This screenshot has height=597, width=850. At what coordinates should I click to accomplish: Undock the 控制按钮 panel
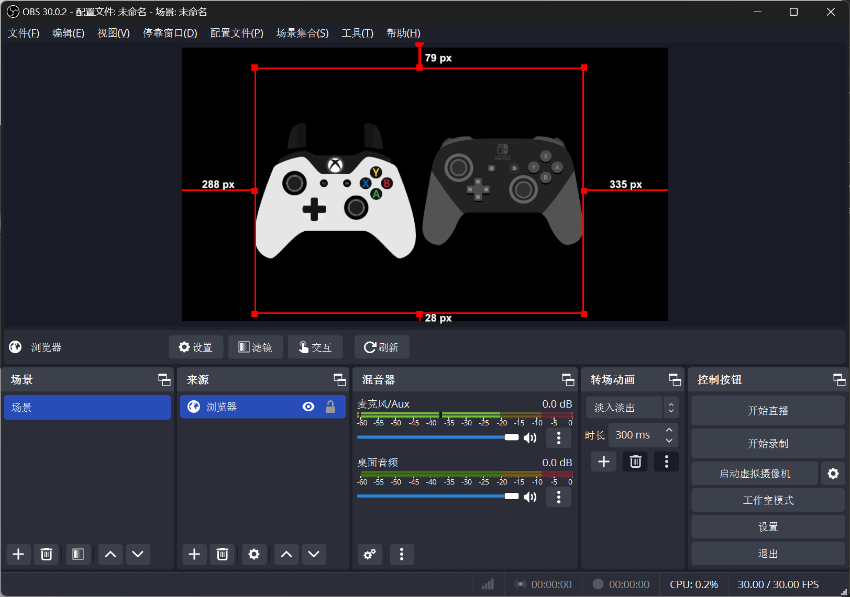(840, 380)
